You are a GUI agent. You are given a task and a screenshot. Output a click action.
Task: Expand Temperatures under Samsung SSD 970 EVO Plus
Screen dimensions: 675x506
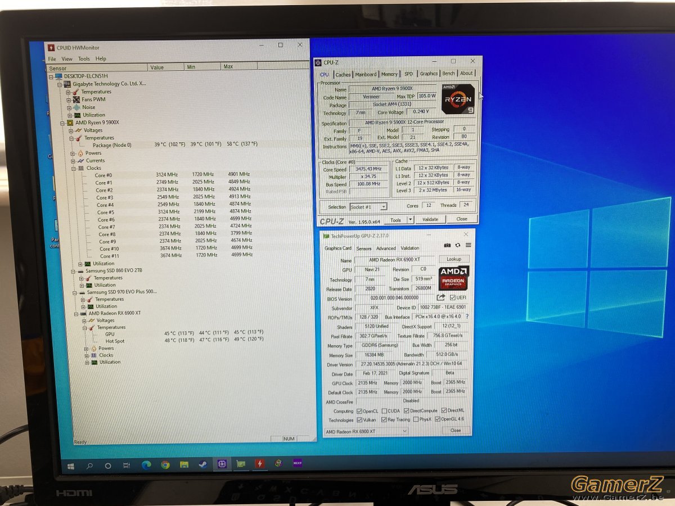82,300
